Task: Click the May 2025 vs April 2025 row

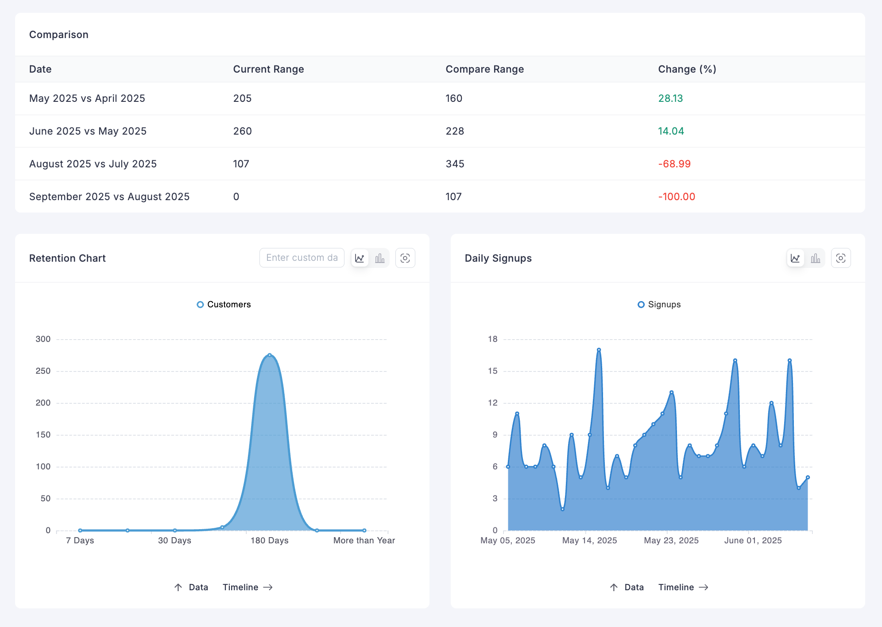Action: click(x=87, y=98)
